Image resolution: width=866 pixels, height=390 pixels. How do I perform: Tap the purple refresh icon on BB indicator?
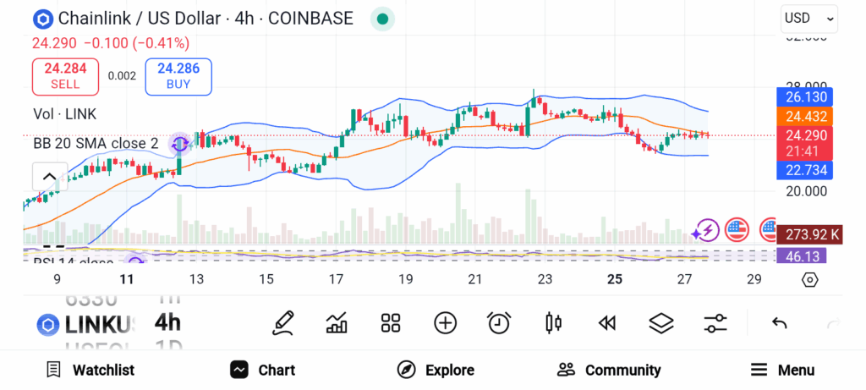click(x=179, y=145)
